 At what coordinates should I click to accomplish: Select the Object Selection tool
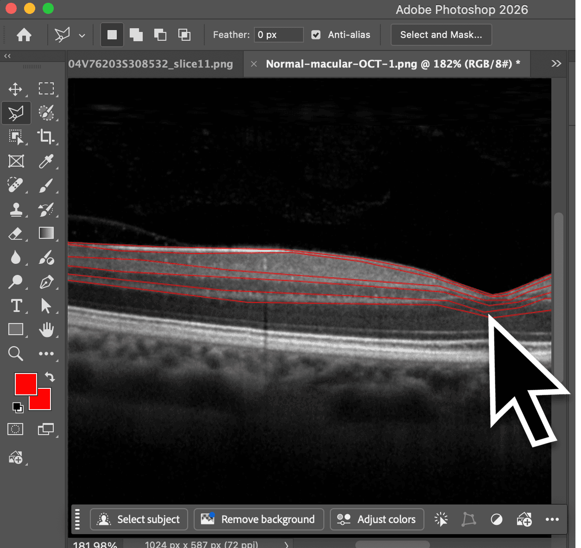16,137
